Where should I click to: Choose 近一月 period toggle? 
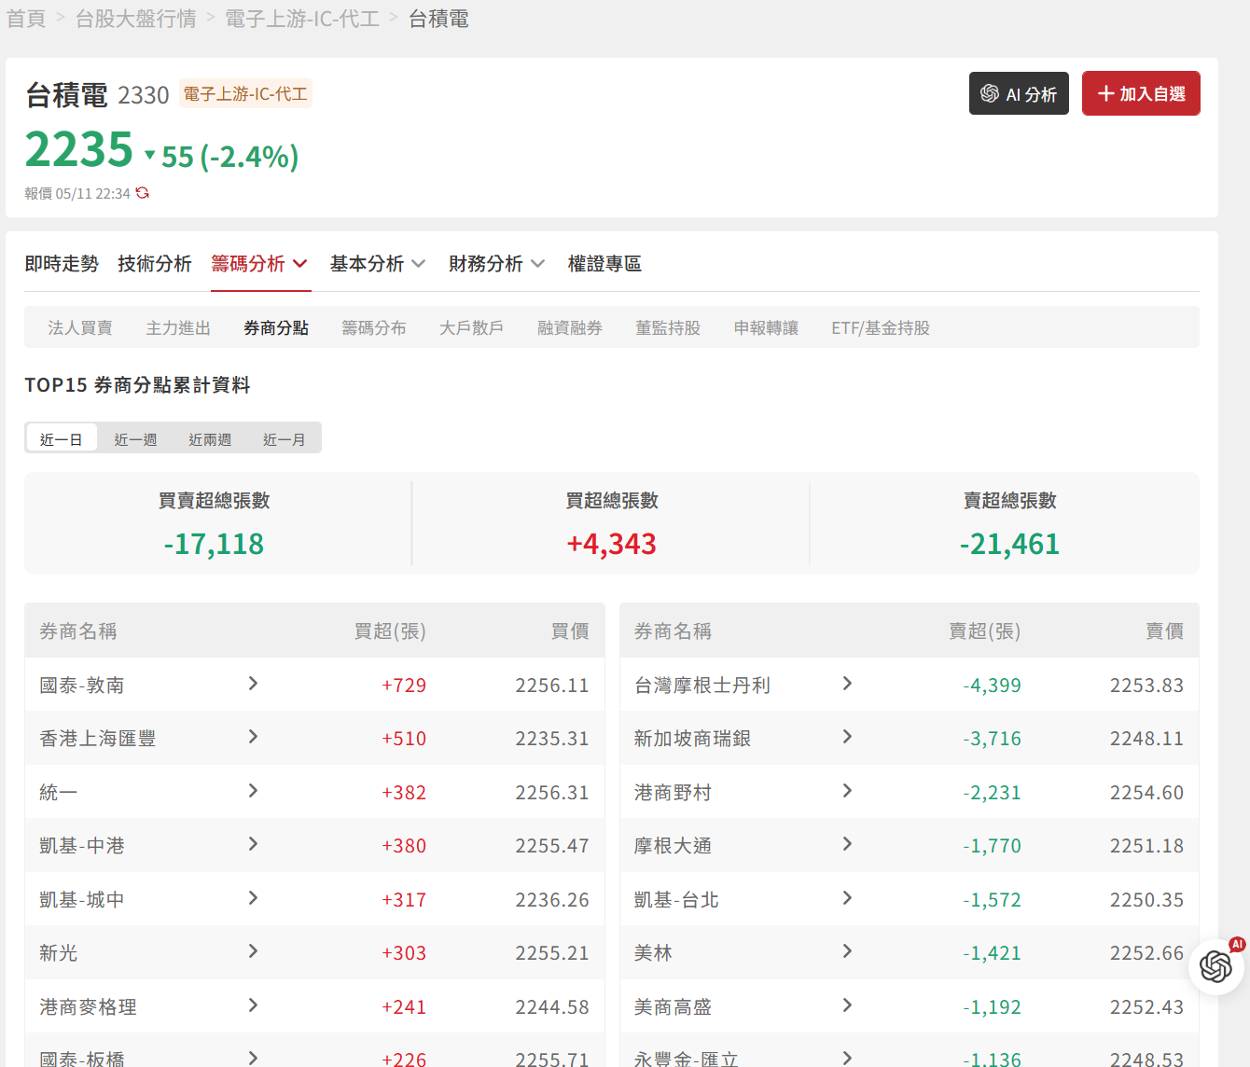click(x=285, y=439)
